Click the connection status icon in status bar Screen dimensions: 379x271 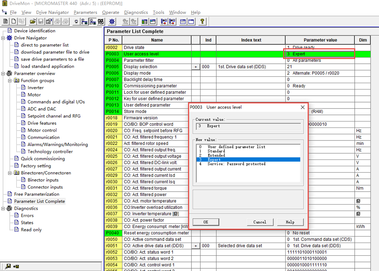click(8, 267)
